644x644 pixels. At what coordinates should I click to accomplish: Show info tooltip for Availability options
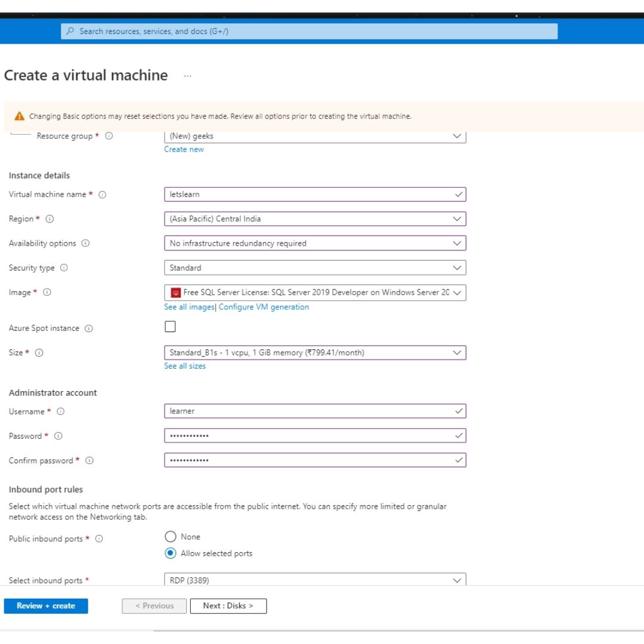click(85, 243)
